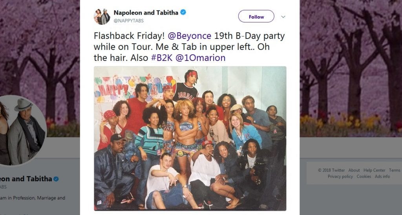Click the © 2018 Twitter footer text
Viewport: 402px width, 215px height.
pyautogui.click(x=331, y=170)
